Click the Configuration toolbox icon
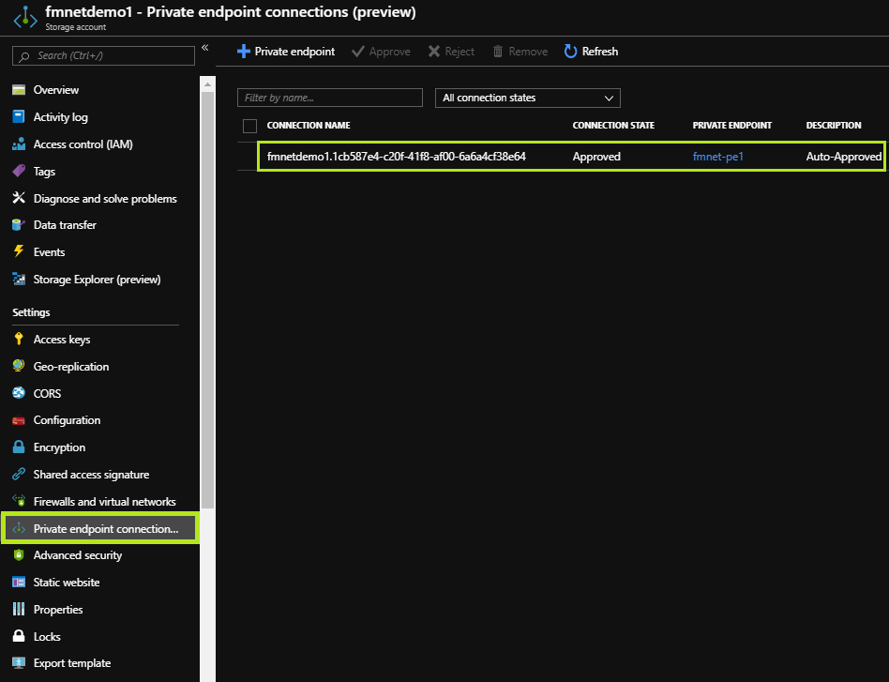 [x=19, y=420]
